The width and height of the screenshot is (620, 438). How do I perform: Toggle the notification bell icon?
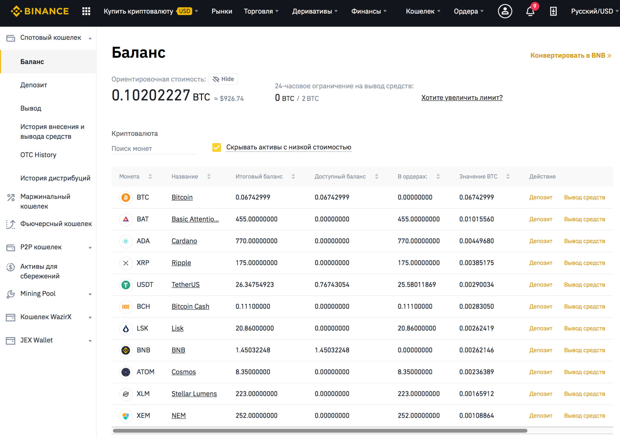pyautogui.click(x=529, y=10)
